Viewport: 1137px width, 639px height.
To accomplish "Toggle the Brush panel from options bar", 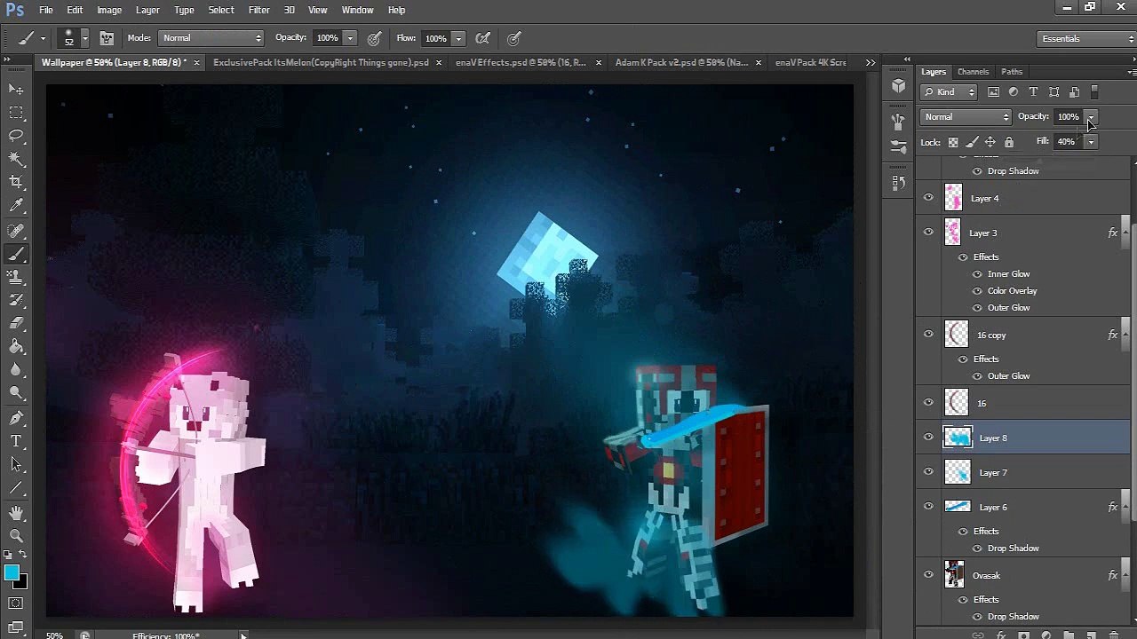I will pyautogui.click(x=107, y=38).
